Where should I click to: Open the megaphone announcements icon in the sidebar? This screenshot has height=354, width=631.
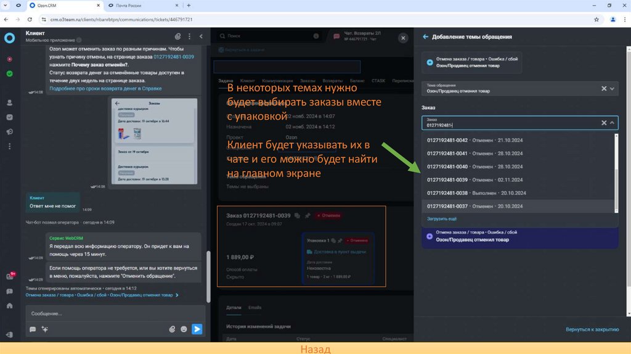[10, 132]
